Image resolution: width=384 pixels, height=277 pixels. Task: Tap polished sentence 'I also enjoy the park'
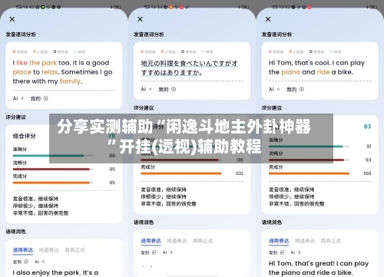55,273
